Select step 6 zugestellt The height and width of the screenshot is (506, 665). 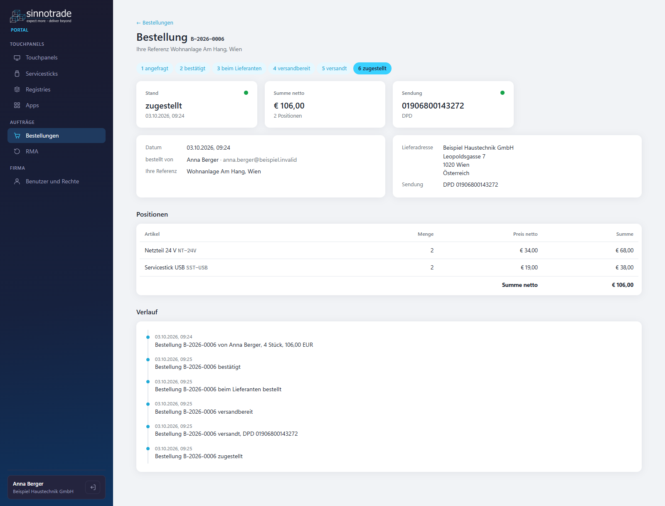(372, 69)
